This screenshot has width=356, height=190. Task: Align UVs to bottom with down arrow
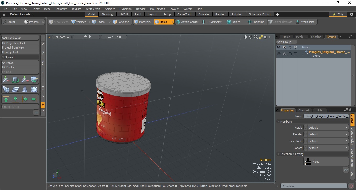pos(15,99)
